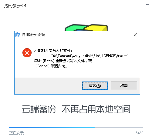The width and height of the screenshot is (152, 140).
Task: Click the bsdiff file path text
Action: pyautogui.click(x=90, y=55)
